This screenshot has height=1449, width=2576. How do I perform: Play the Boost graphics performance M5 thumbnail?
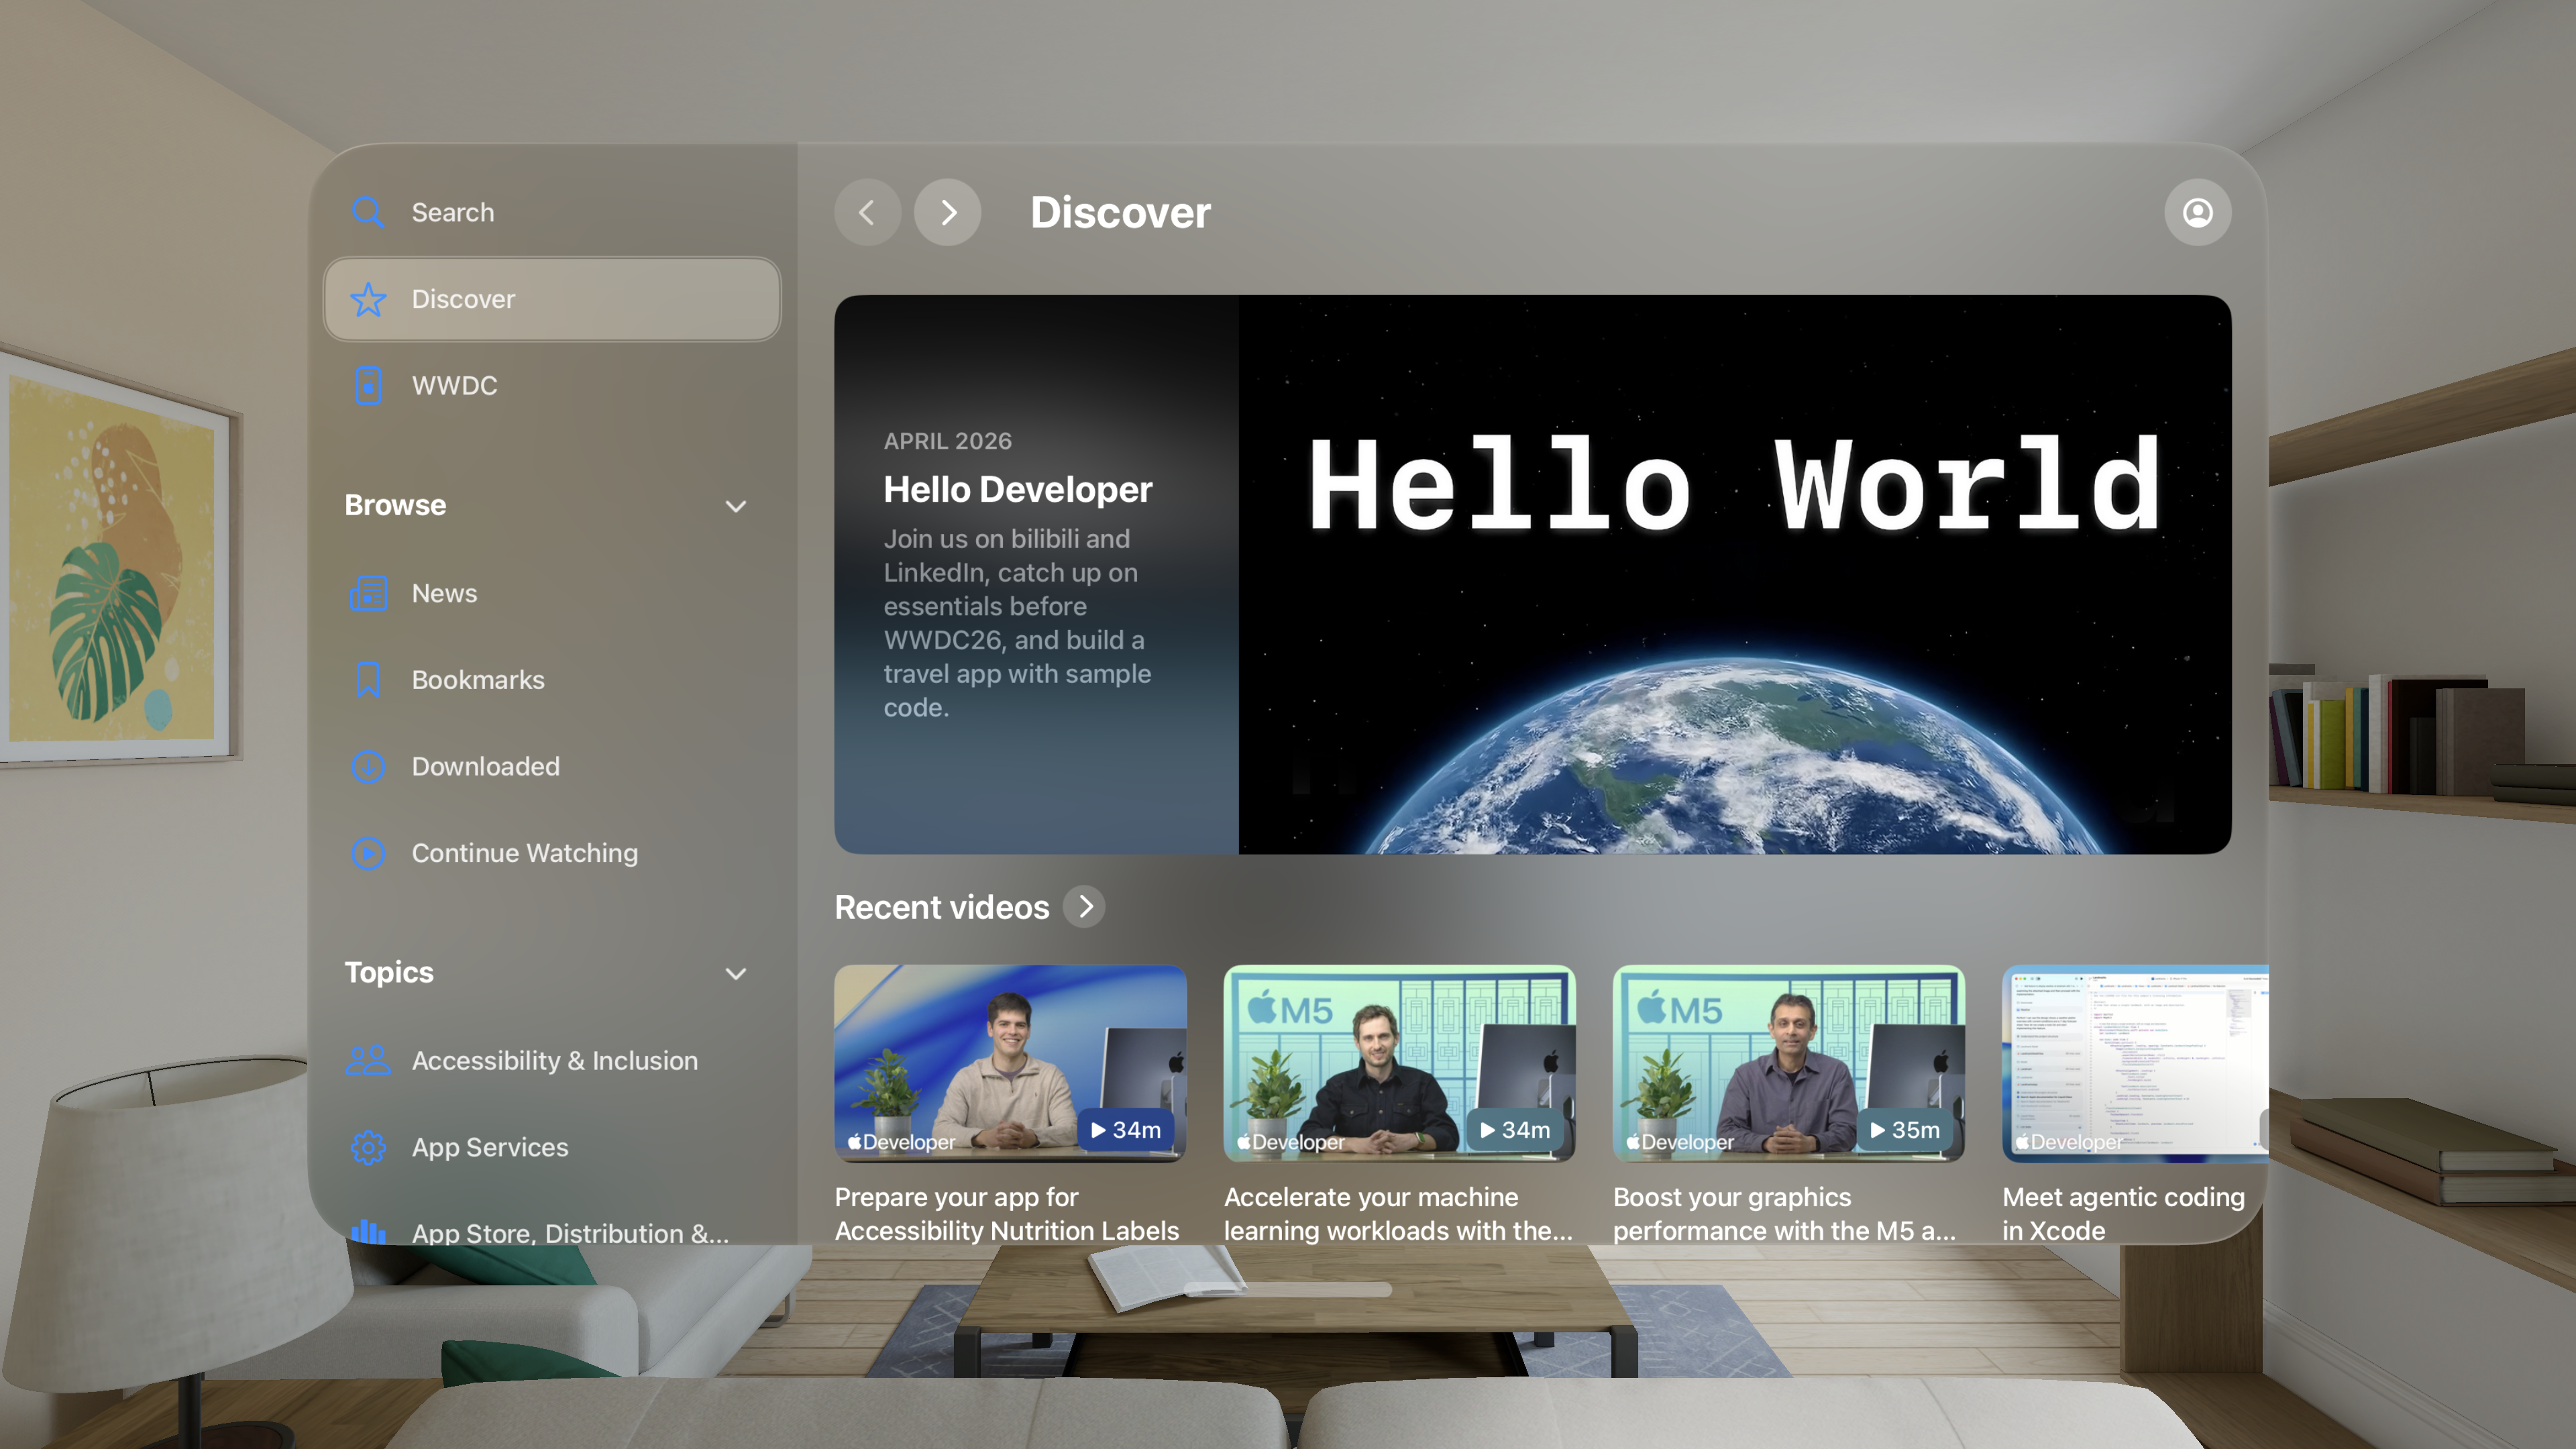[x=1788, y=1063]
